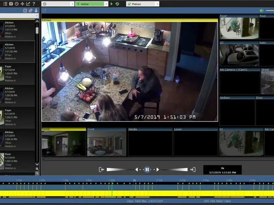
Task: Click the zoom out magnifier in clips list
Action: [37, 169]
